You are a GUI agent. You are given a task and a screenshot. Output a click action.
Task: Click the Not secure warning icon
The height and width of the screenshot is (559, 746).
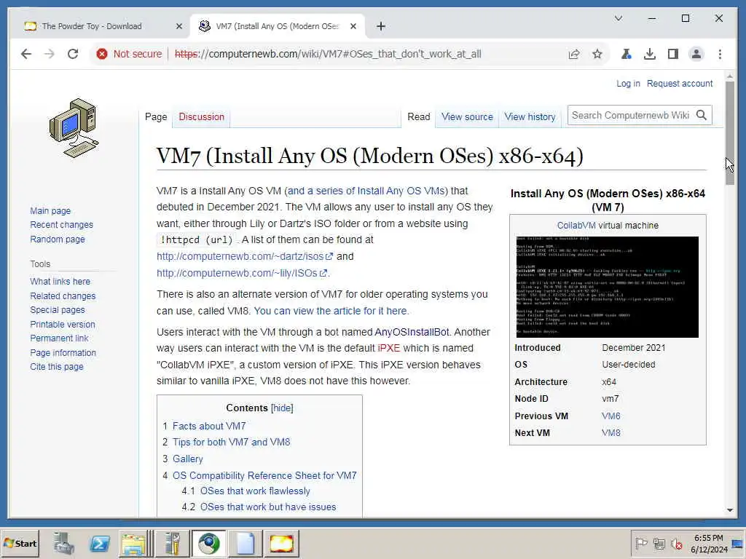102,54
